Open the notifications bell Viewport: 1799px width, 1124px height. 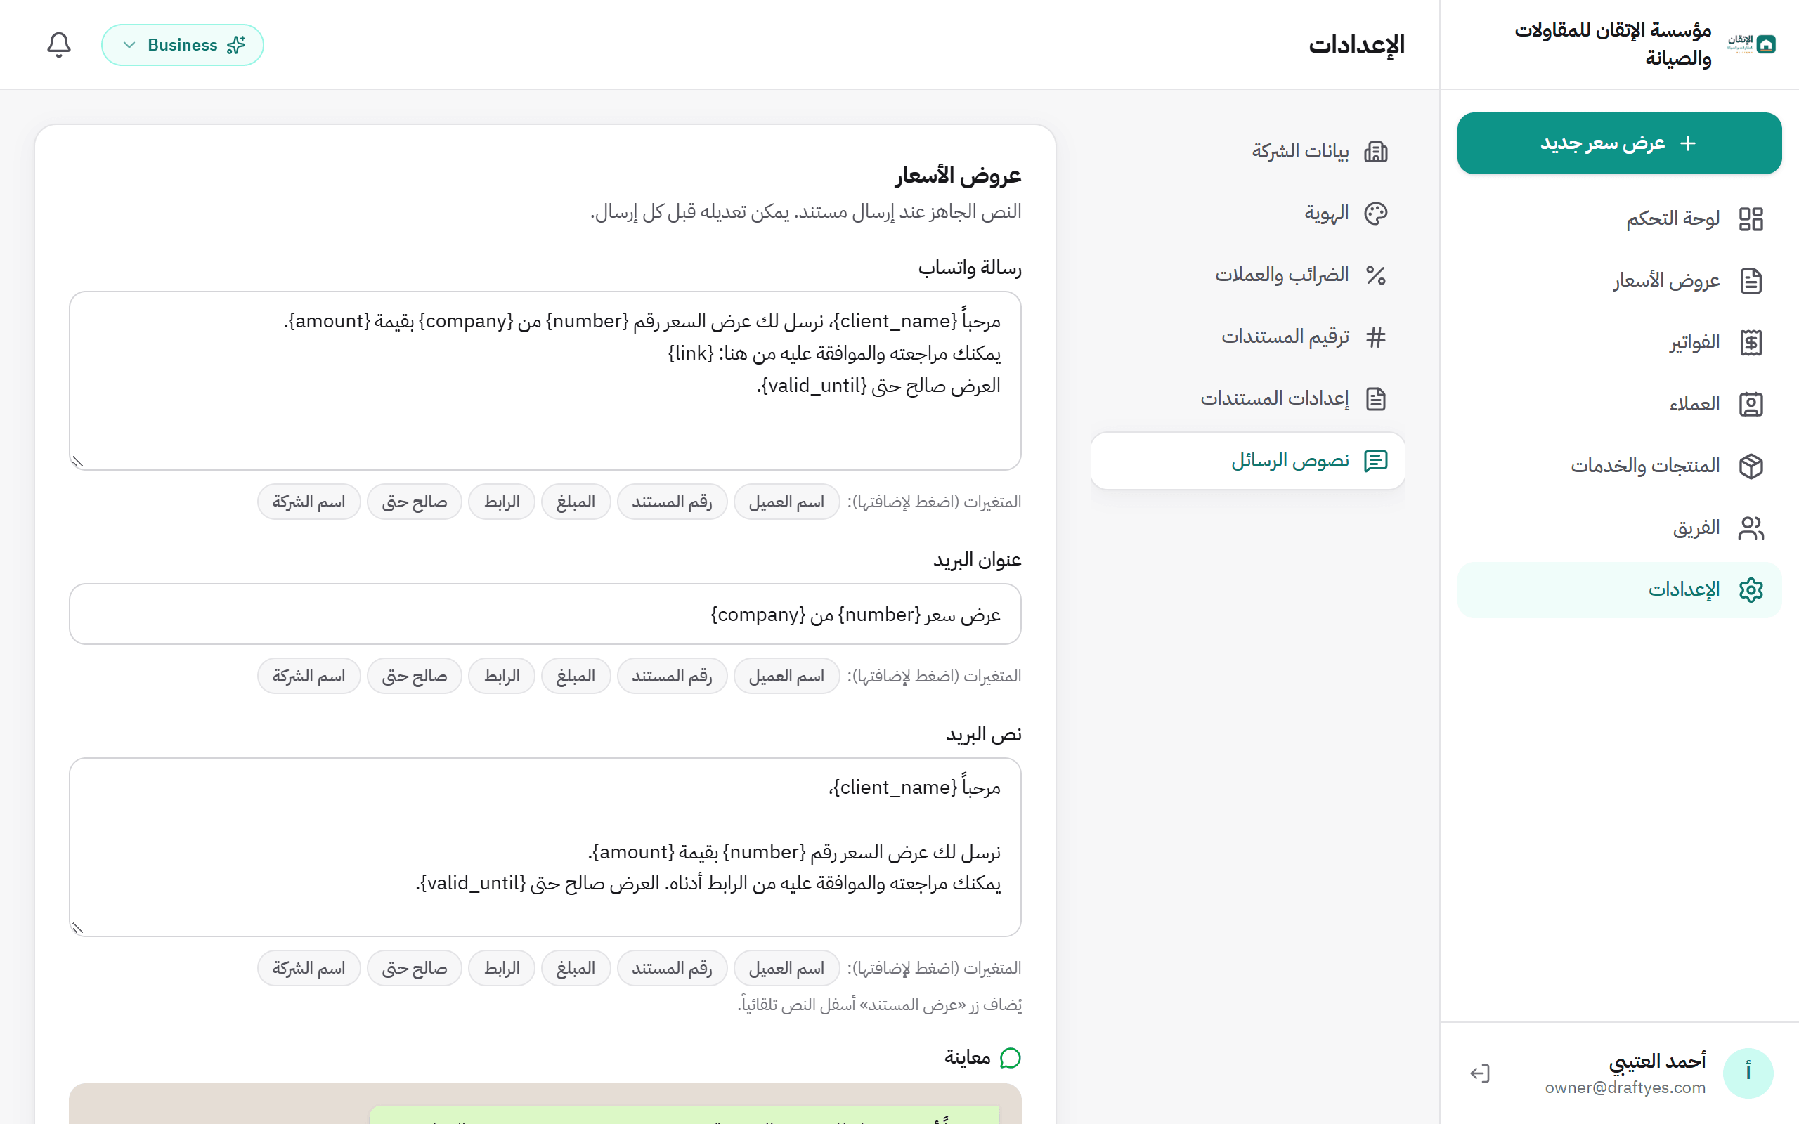[x=59, y=44]
